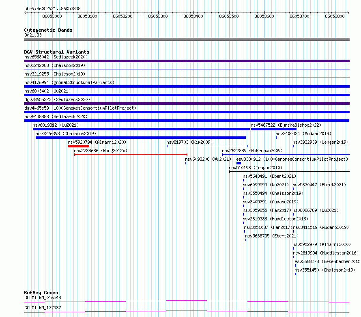Click nsv3051037 (Fan2017) label
Screen dimensions: 361x317
(x=268, y=227)
